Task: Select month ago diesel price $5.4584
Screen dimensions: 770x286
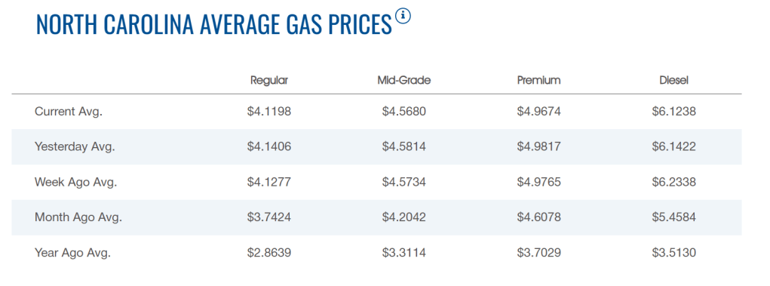Action: click(x=673, y=217)
